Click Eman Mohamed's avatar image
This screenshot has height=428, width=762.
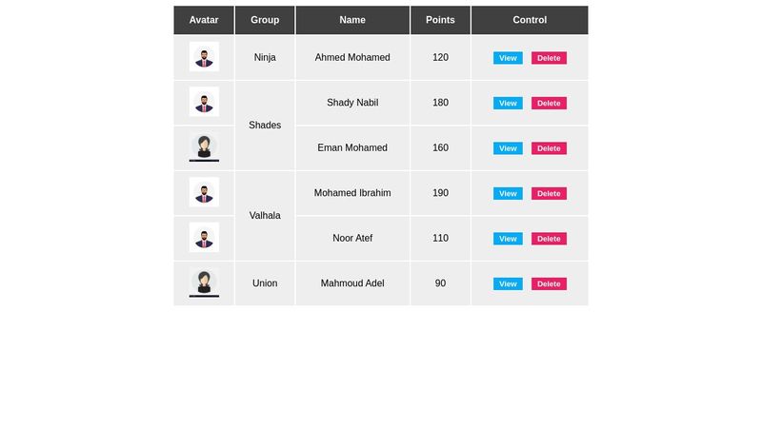[x=204, y=147]
